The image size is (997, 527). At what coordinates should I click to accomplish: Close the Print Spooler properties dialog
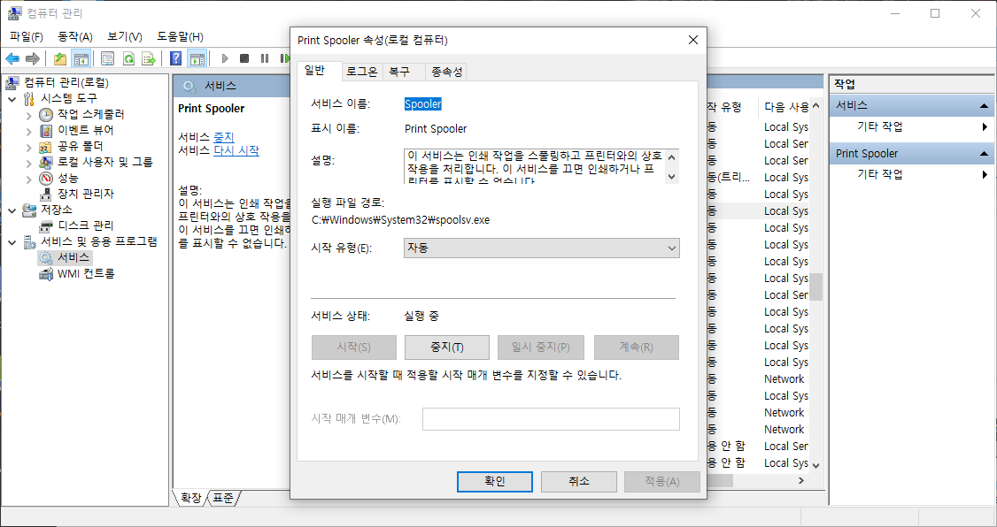click(x=693, y=40)
